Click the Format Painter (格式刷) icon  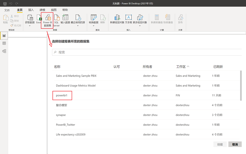(12, 25)
